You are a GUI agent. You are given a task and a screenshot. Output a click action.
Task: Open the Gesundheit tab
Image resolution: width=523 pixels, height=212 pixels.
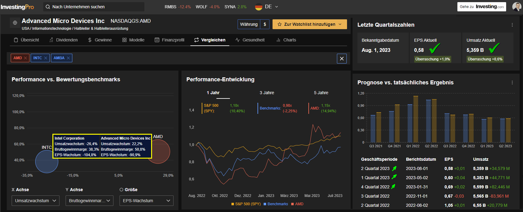250,40
